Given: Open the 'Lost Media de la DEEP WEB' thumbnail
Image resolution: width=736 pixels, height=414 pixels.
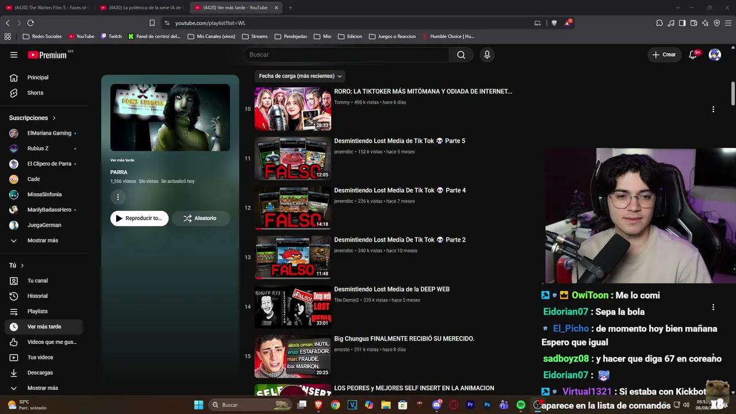Looking at the screenshot, I should [293, 306].
